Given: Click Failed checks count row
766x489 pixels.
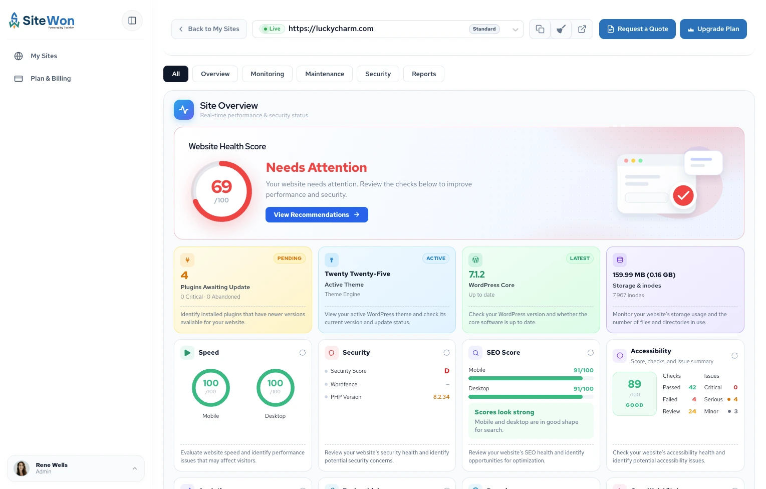Looking at the screenshot, I should 679,399.
